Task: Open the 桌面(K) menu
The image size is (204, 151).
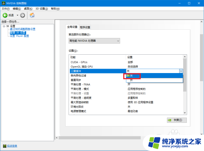Action: click(28, 9)
